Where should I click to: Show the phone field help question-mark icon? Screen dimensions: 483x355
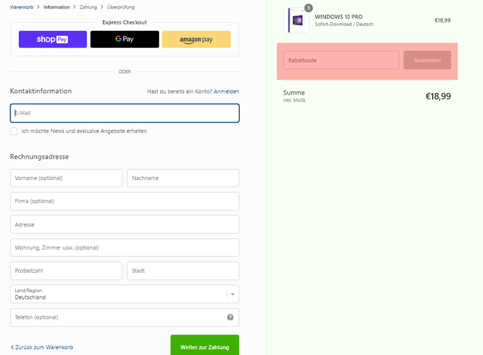[x=230, y=317]
